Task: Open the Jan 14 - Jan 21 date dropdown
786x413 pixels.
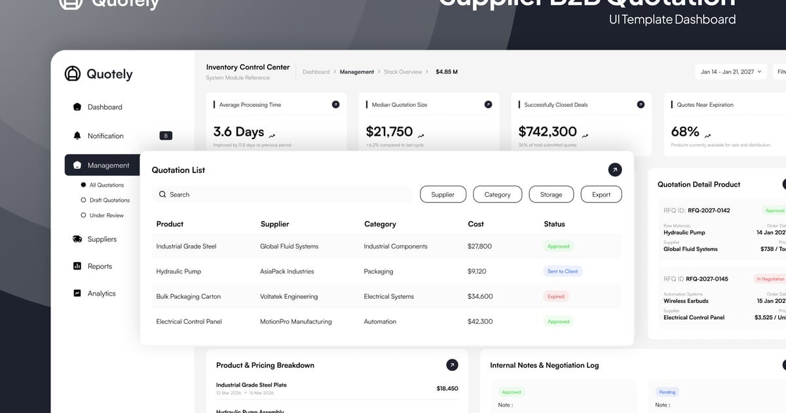Action: pos(730,71)
